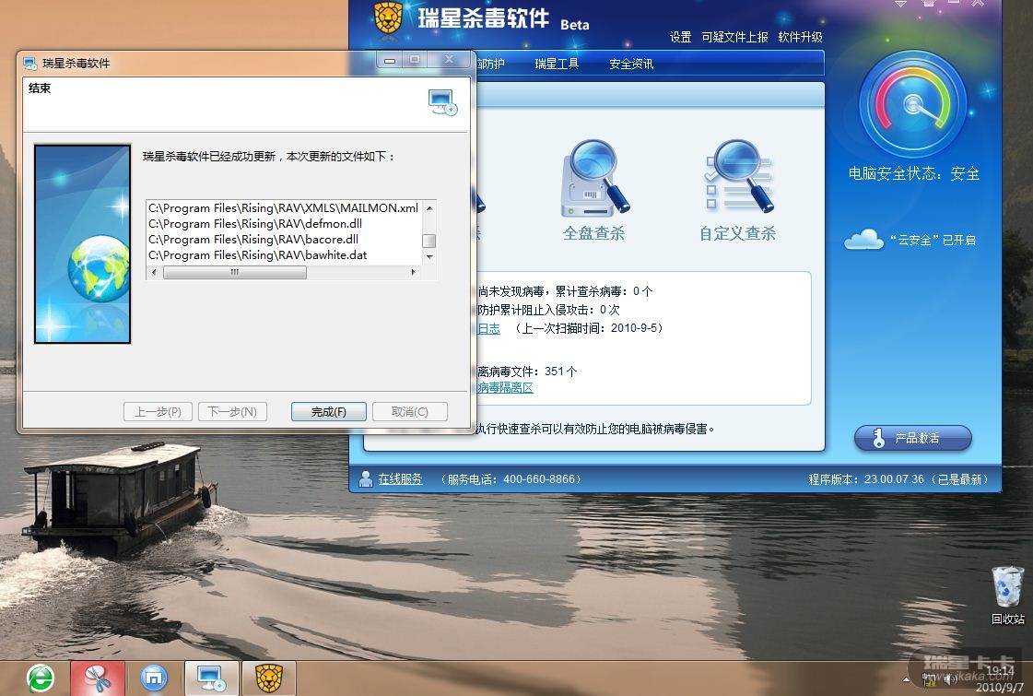
Task: Start the 全盘查杀 full disk scan
Action: click(x=594, y=190)
